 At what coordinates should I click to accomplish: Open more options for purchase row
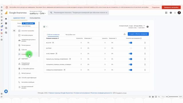click(145, 48)
